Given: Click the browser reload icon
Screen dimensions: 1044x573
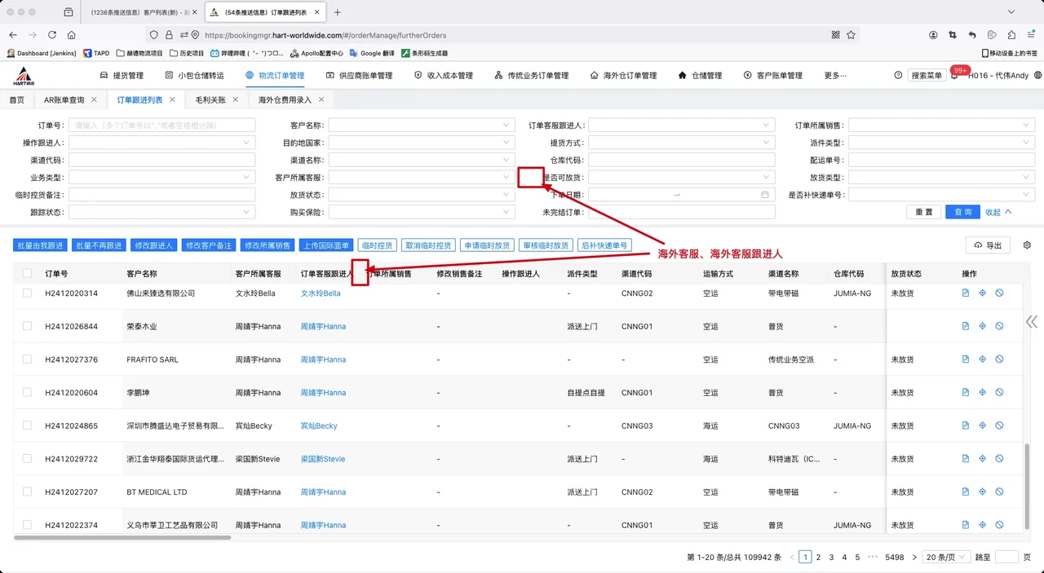Looking at the screenshot, I should (x=52, y=35).
